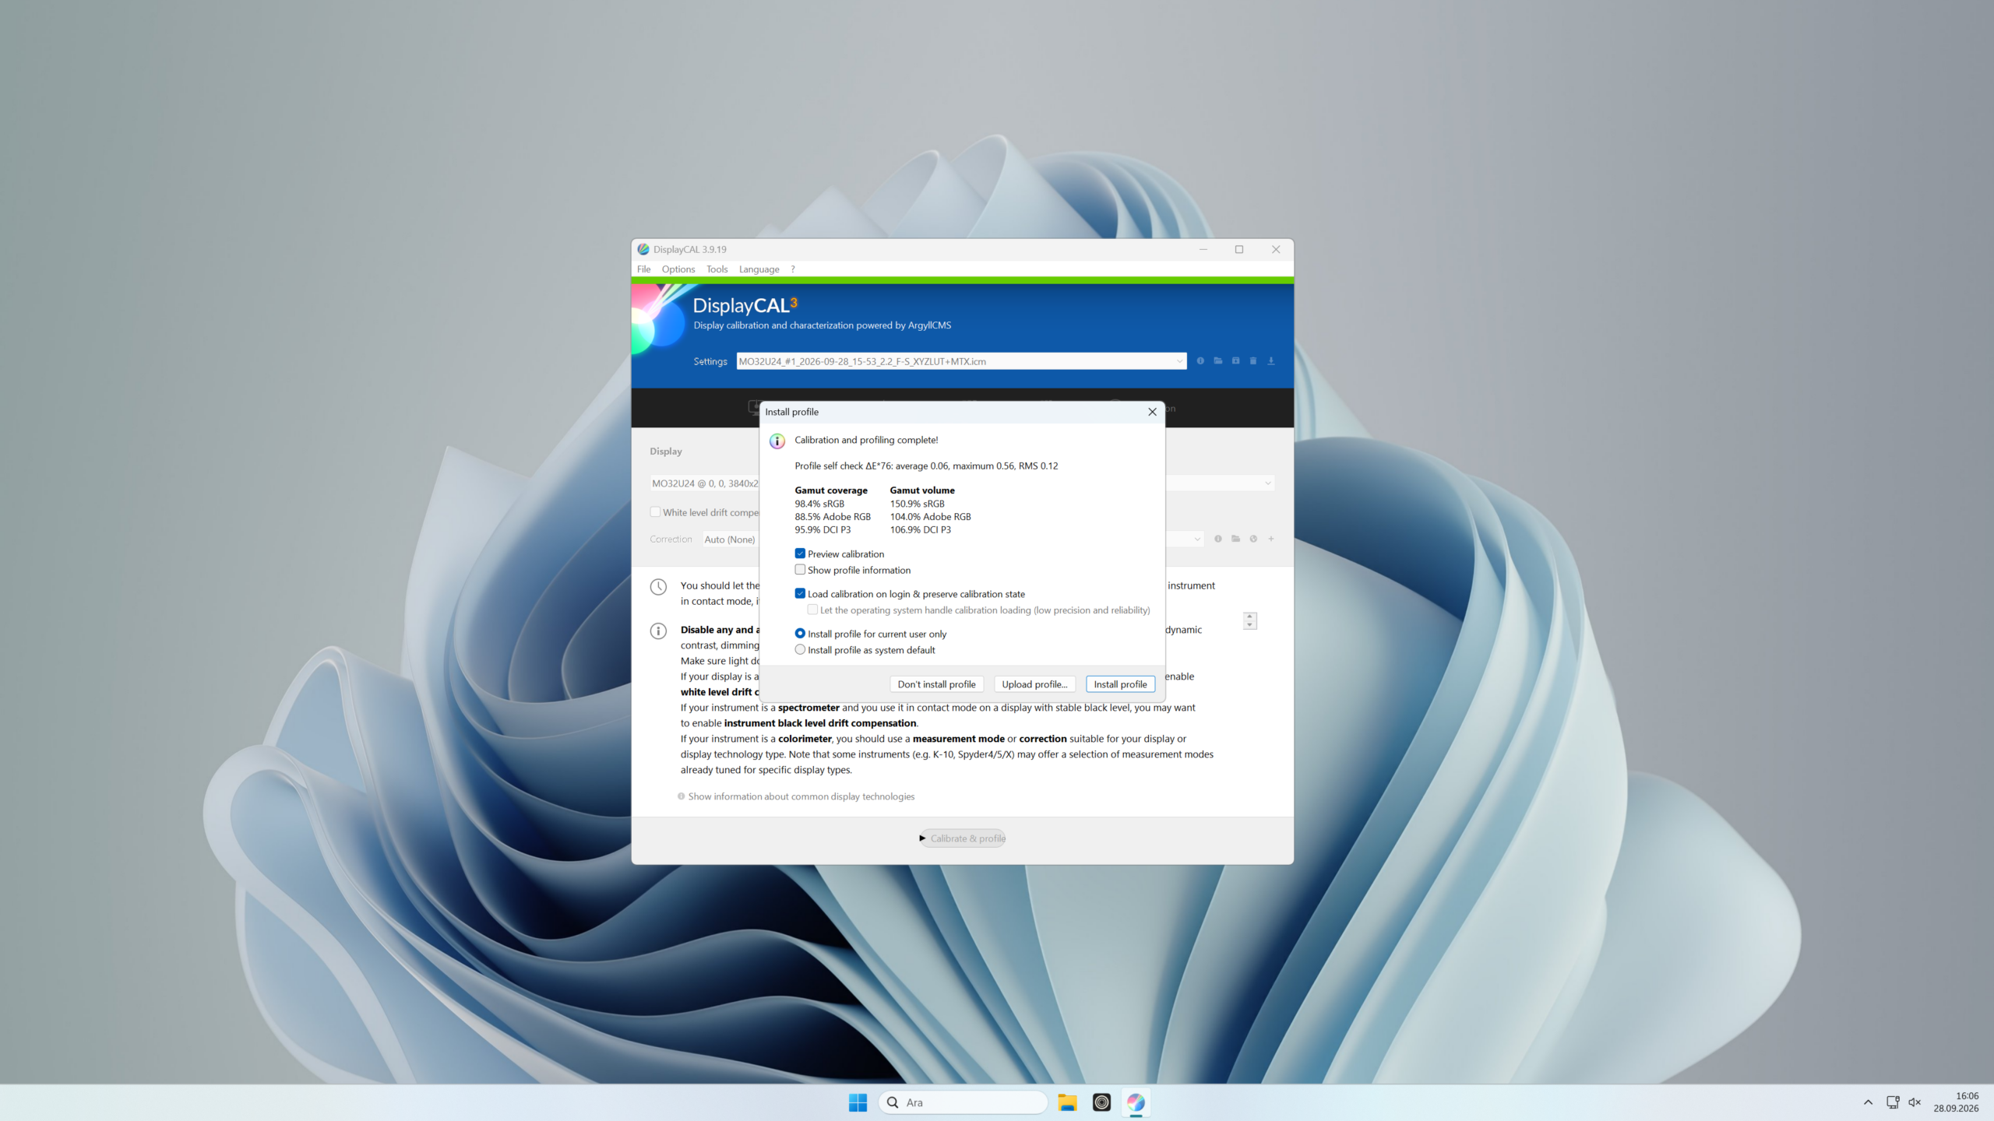Viewport: 1994px width, 1121px height.
Task: Select Install profile as system default
Action: [800, 650]
